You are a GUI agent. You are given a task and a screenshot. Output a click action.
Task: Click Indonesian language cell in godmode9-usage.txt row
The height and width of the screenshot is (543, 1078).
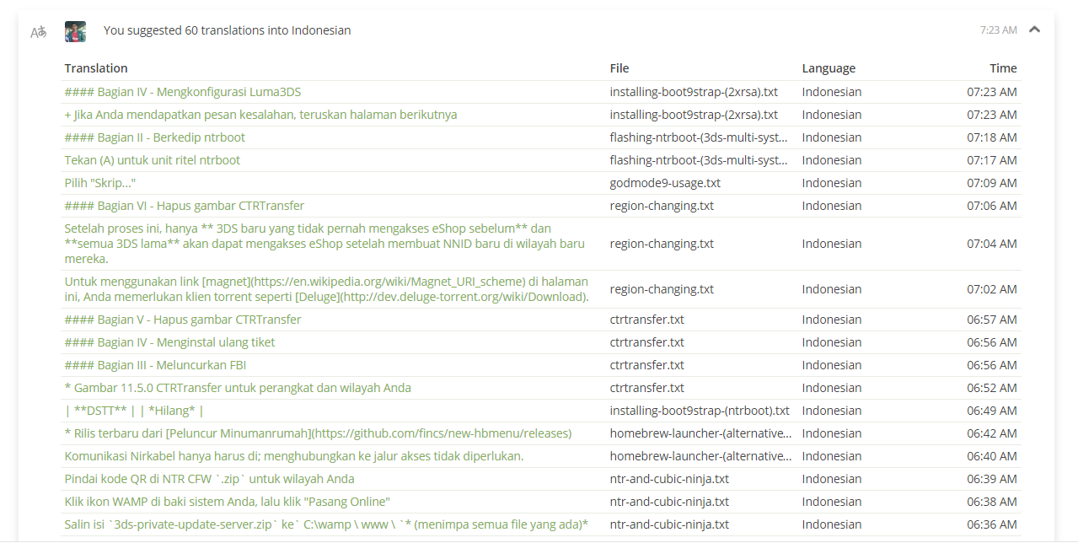tap(832, 183)
